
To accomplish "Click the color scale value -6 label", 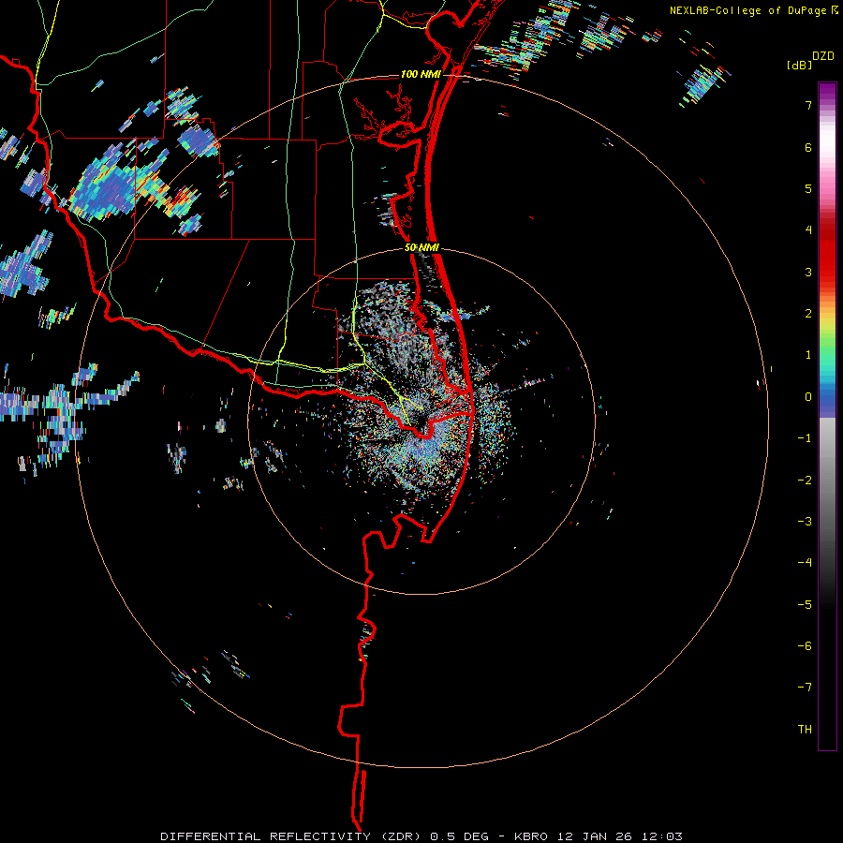I will [805, 646].
